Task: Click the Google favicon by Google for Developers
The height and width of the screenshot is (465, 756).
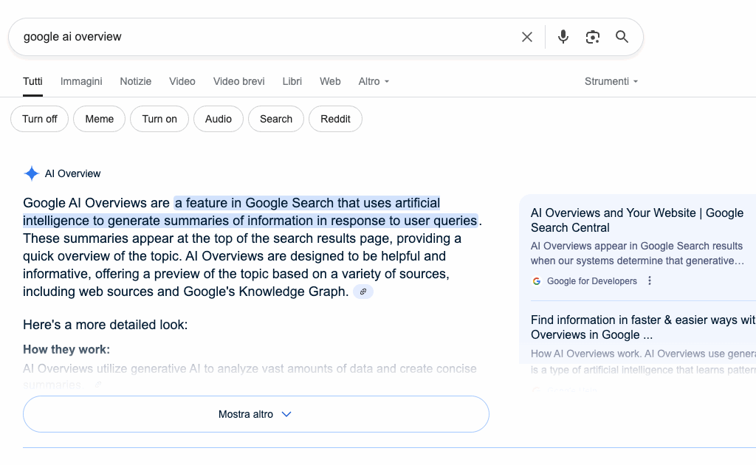Action: pyautogui.click(x=537, y=281)
